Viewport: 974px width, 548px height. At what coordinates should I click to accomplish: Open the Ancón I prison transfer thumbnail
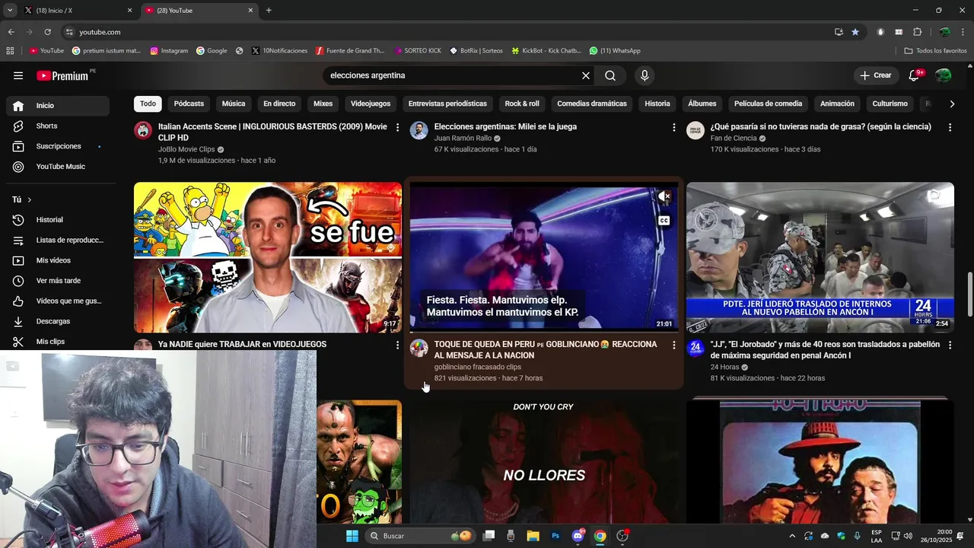pyautogui.click(x=820, y=257)
